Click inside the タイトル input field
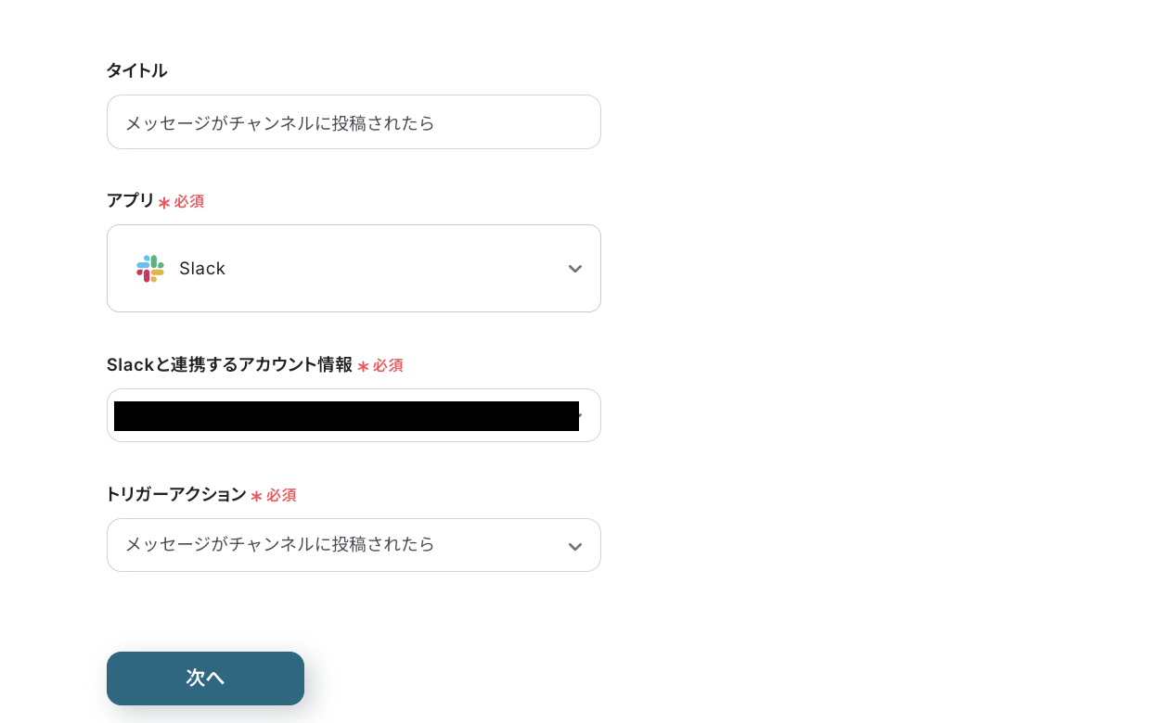This screenshot has width=1158, height=723. (354, 121)
